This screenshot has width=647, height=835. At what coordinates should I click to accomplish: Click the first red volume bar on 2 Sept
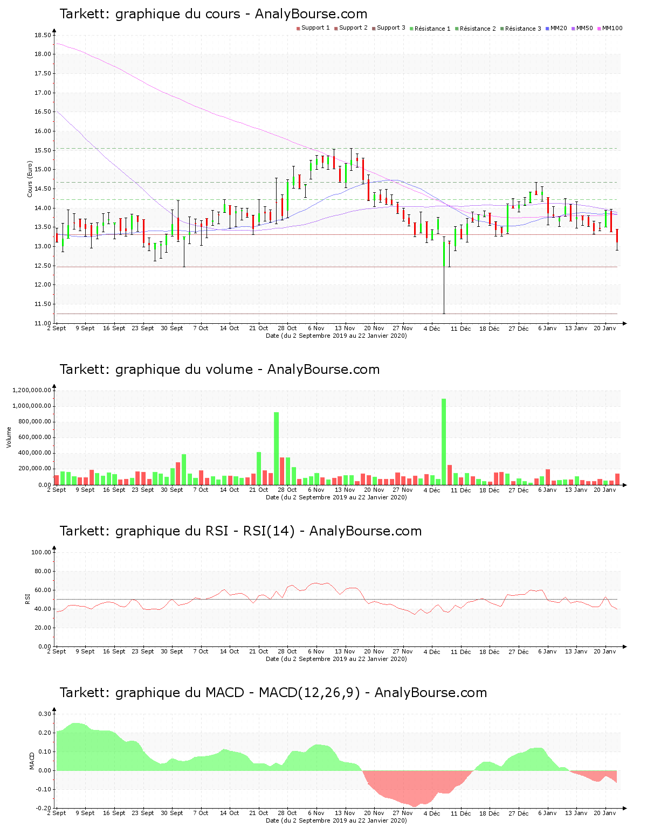[57, 480]
